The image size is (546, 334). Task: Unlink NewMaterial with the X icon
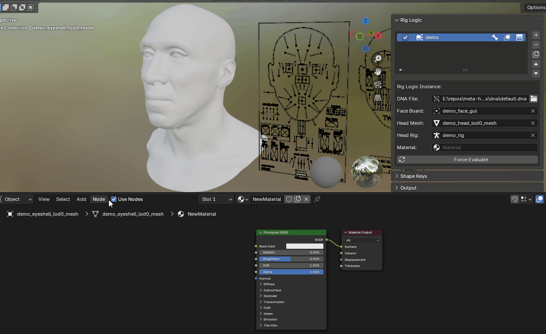(306, 199)
